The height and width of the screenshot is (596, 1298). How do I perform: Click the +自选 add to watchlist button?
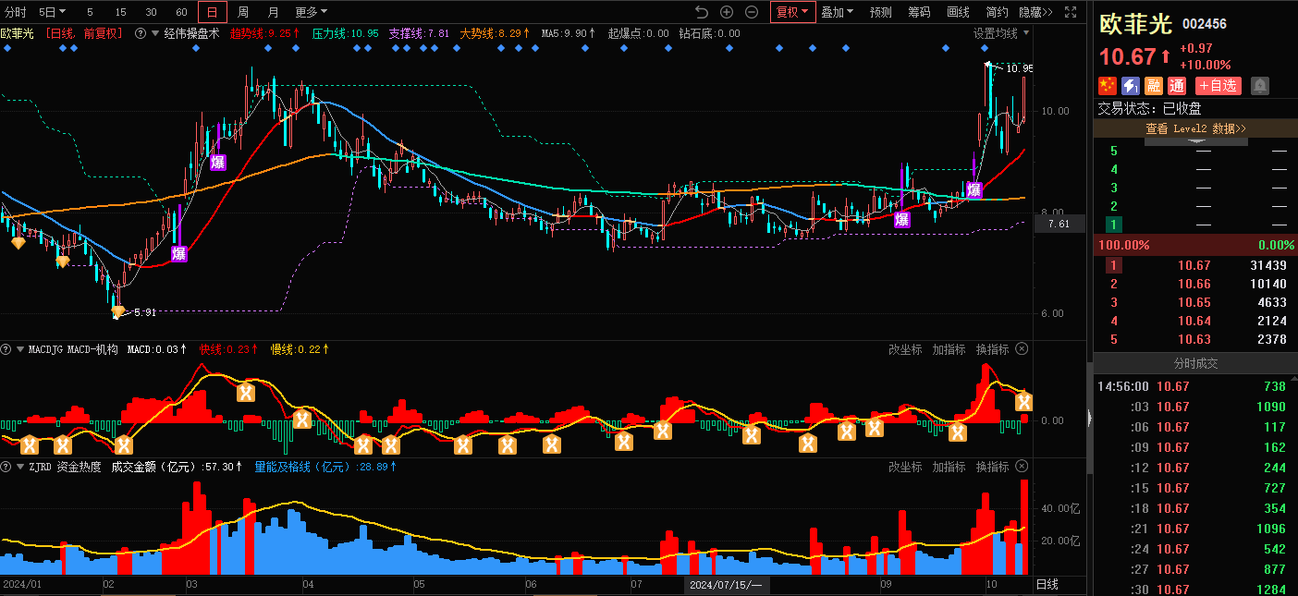click(x=1218, y=86)
